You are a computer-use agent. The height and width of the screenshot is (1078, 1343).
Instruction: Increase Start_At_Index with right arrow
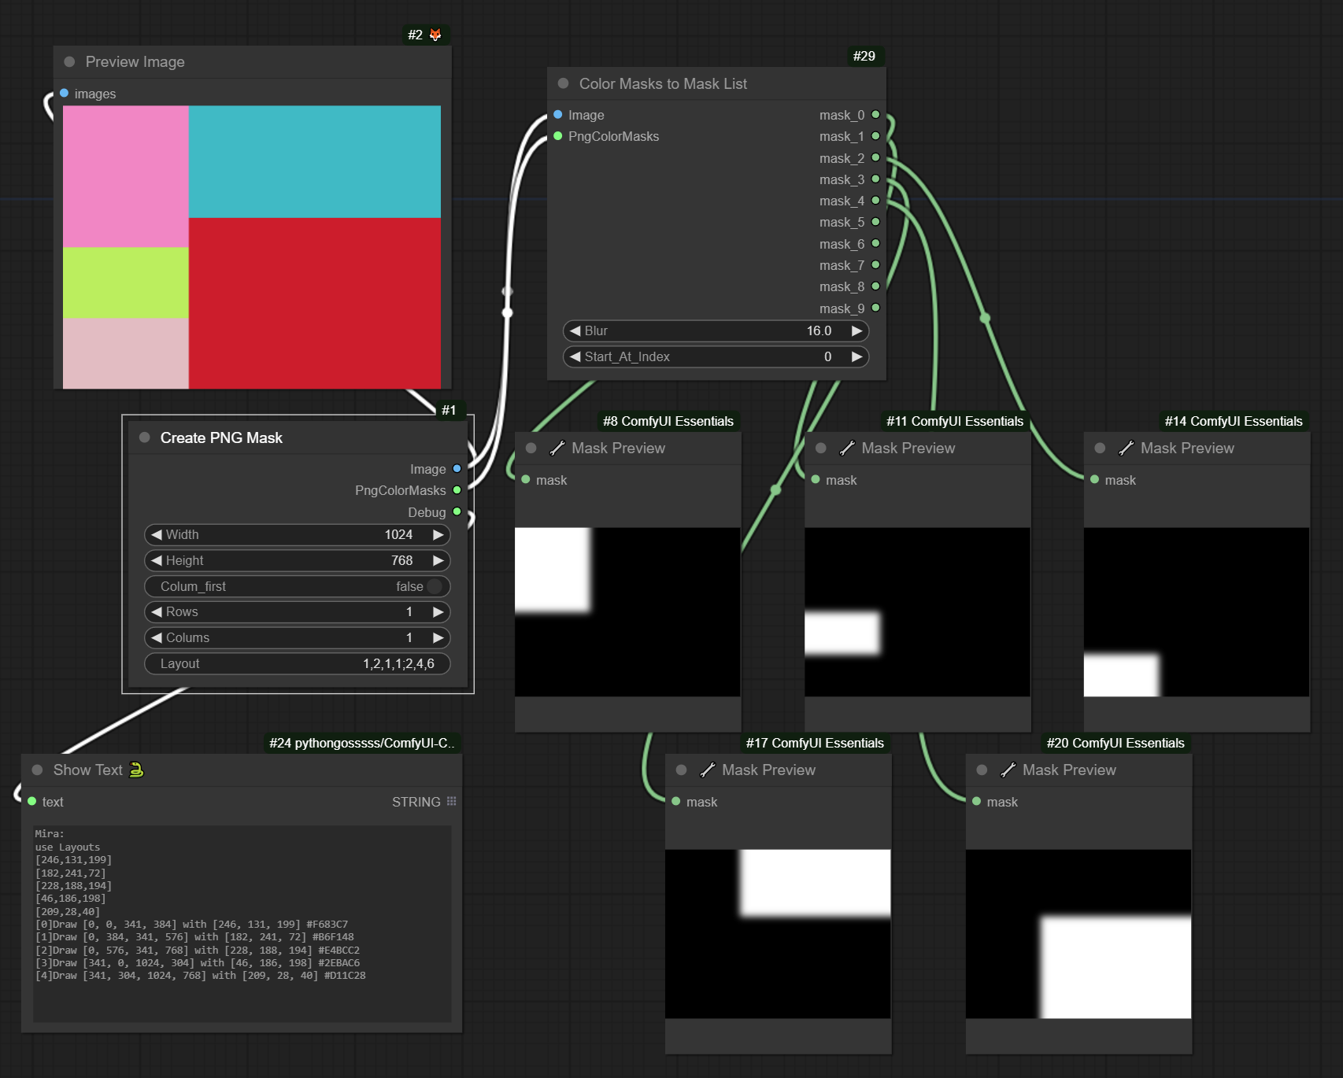856,356
